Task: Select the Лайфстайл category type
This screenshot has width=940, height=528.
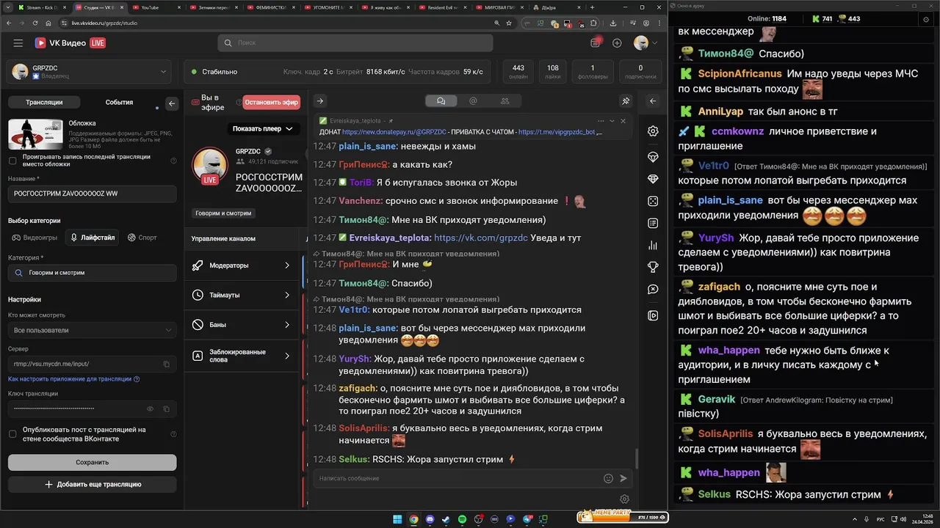Action: [x=93, y=238]
